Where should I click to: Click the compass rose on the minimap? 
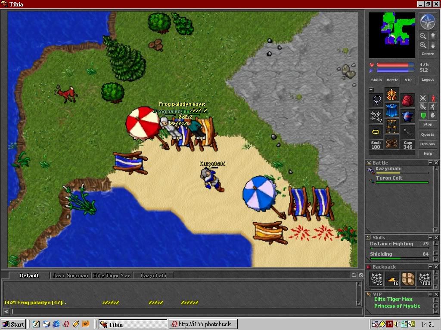tap(428, 21)
